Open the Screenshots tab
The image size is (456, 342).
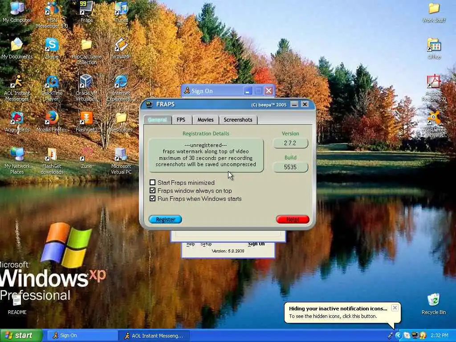tap(238, 119)
